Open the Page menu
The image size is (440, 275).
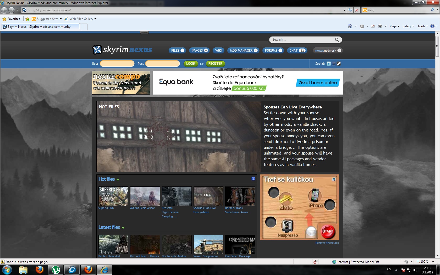click(x=394, y=26)
